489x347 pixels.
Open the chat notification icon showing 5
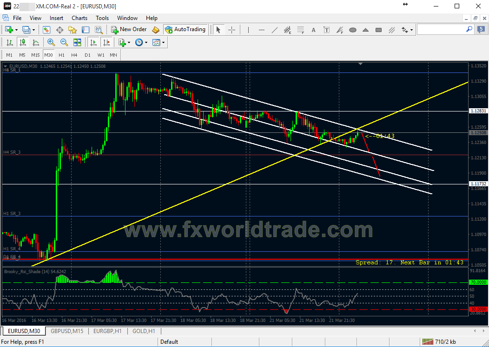coord(481,30)
